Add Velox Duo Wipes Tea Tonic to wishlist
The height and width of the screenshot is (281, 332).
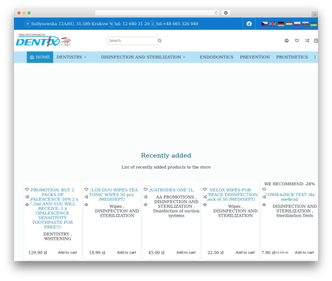point(86,189)
